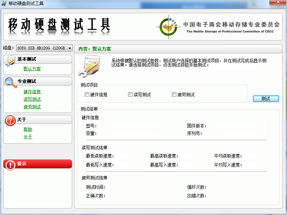Viewport: 287px width, 215px height.
Task: Click the wrench icon beside 基本测试
Action: pos(10,61)
